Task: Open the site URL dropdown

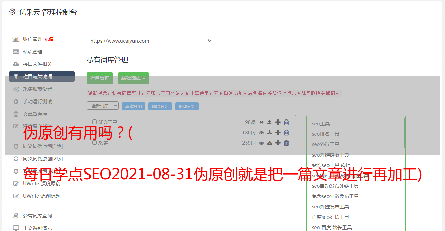Action: [150, 41]
